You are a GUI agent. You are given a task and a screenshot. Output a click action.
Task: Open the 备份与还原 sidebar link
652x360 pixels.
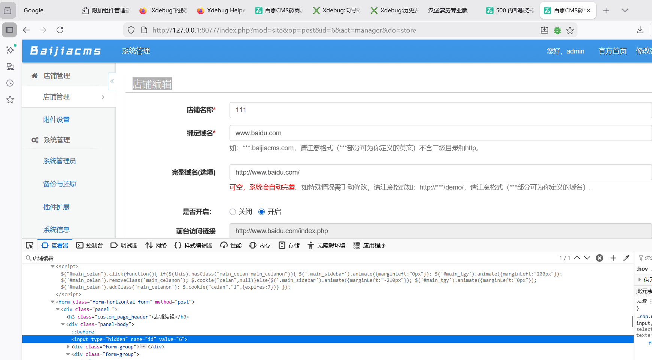60,184
